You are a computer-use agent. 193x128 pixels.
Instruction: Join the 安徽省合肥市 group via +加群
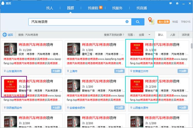[119, 108]
